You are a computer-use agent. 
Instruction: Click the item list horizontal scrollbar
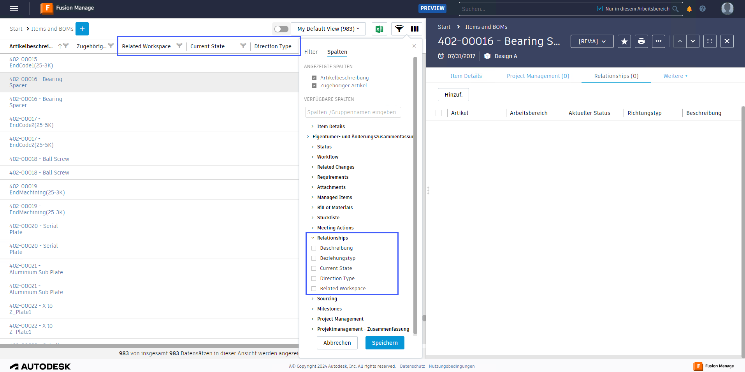point(149,346)
